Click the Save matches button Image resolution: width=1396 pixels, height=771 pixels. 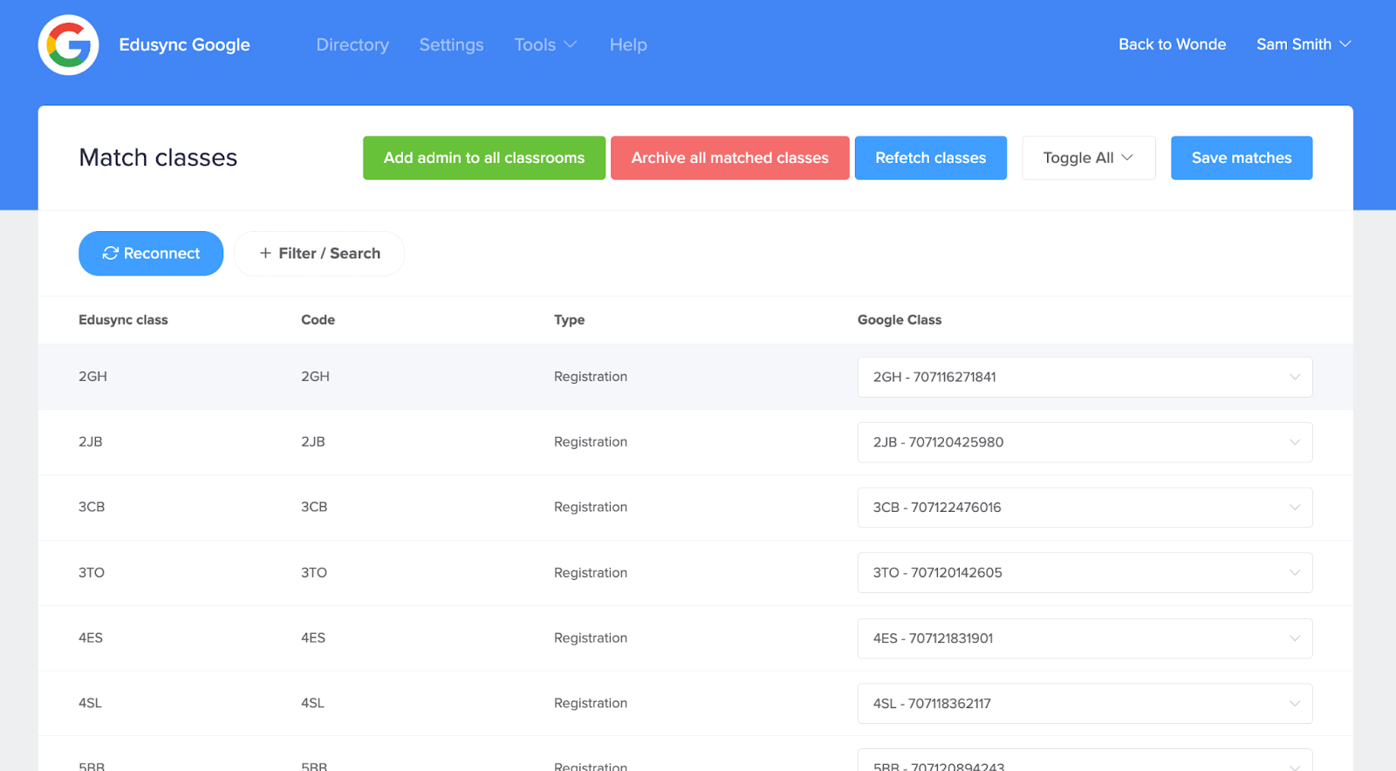tap(1242, 158)
